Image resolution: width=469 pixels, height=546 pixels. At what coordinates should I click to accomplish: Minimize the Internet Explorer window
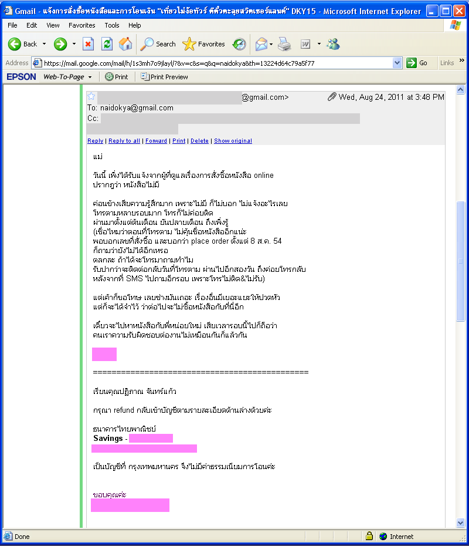click(x=431, y=11)
